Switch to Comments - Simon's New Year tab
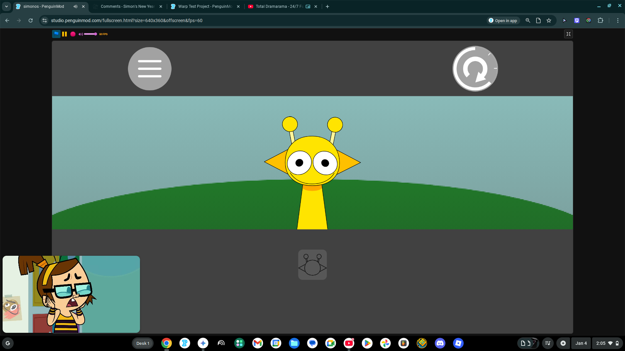The image size is (625, 351). (x=127, y=6)
